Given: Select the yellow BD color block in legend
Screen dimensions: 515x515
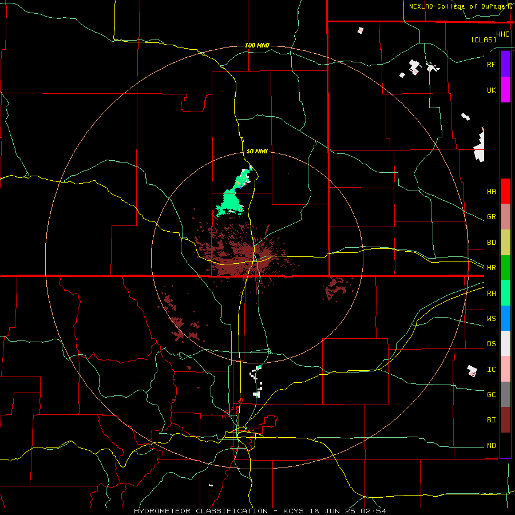Looking at the screenshot, I should [x=505, y=243].
